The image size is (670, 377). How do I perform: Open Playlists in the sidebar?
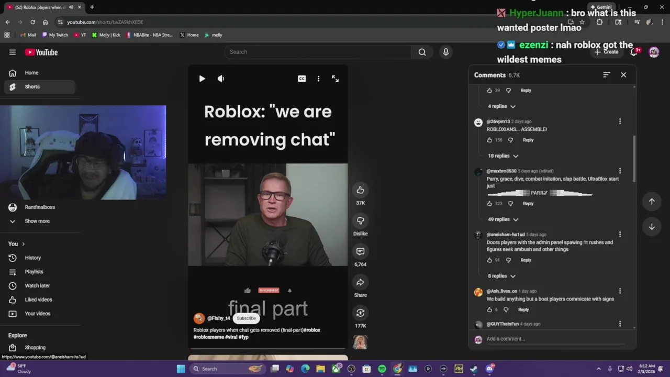[x=40, y=272]
